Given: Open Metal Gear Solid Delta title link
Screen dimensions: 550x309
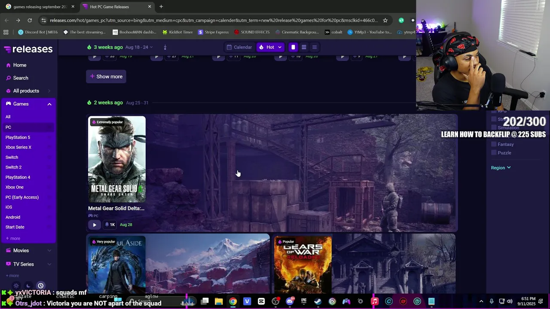Looking at the screenshot, I should (116, 208).
